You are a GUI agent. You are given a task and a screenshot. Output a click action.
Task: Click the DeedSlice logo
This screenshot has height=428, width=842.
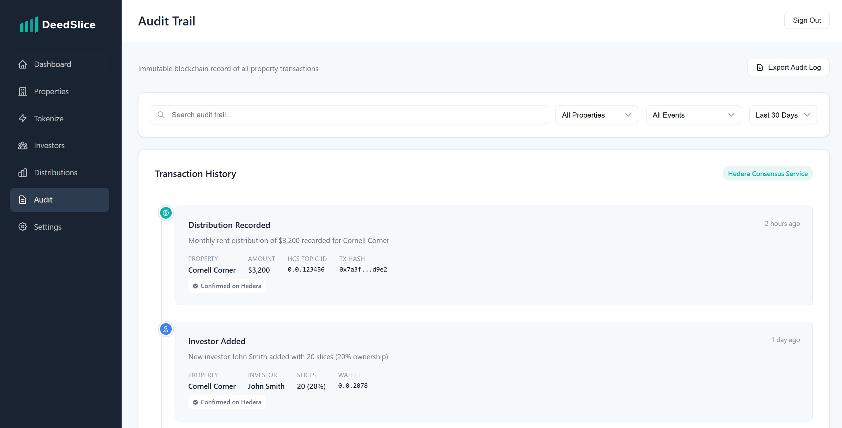58,24
